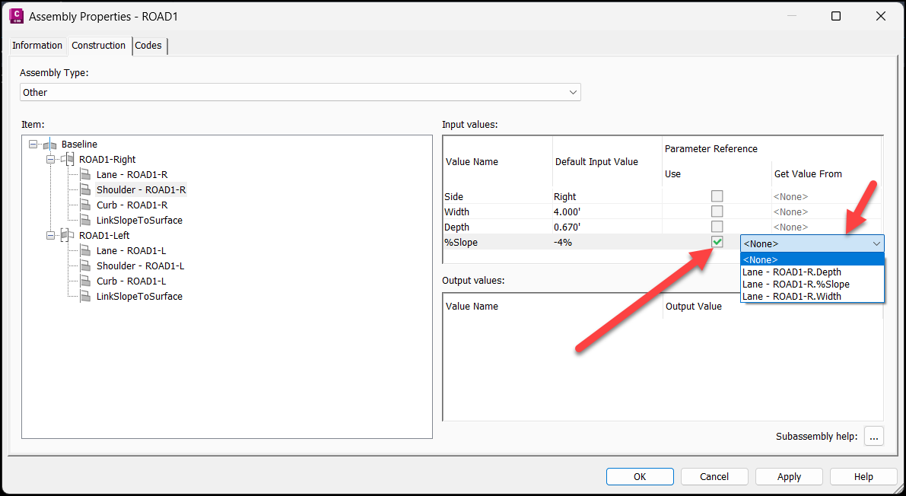The width and height of the screenshot is (906, 496).
Task: Choose Lane - ROAD1-R.Width in the dropdown list
Action: 791,296
